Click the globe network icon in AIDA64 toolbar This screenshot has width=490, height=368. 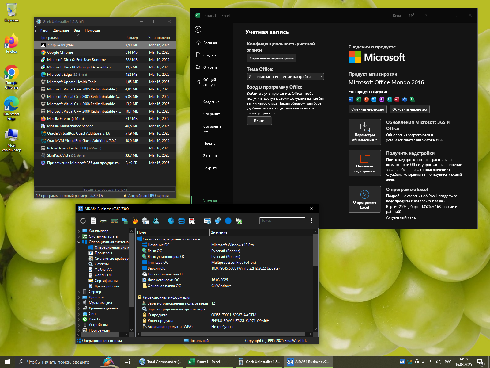click(x=218, y=221)
